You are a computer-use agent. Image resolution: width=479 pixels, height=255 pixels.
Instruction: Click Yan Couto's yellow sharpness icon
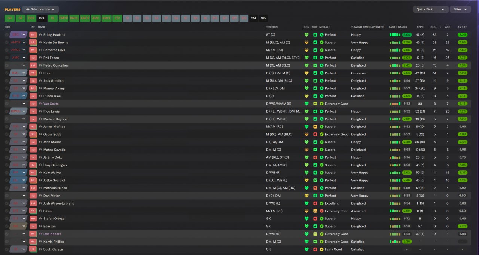[315, 104]
